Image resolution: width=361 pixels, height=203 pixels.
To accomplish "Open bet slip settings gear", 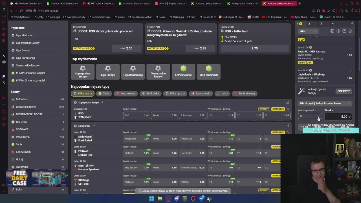I will click(338, 31).
